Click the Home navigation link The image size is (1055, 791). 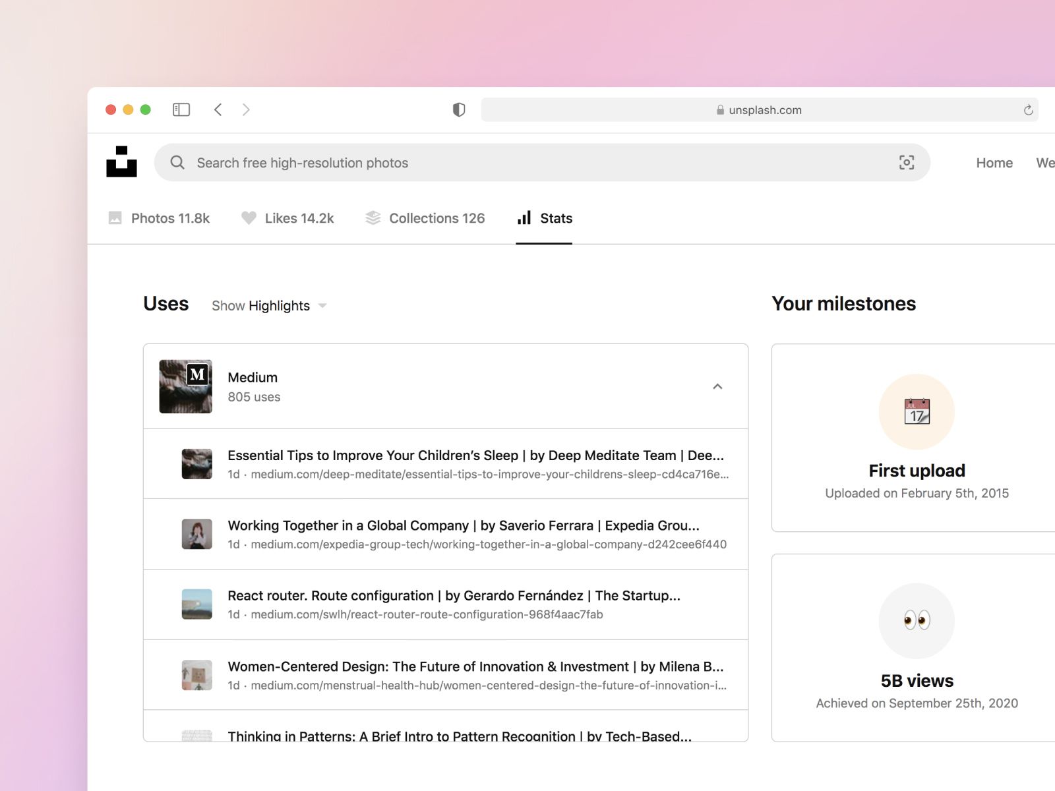pyautogui.click(x=994, y=163)
